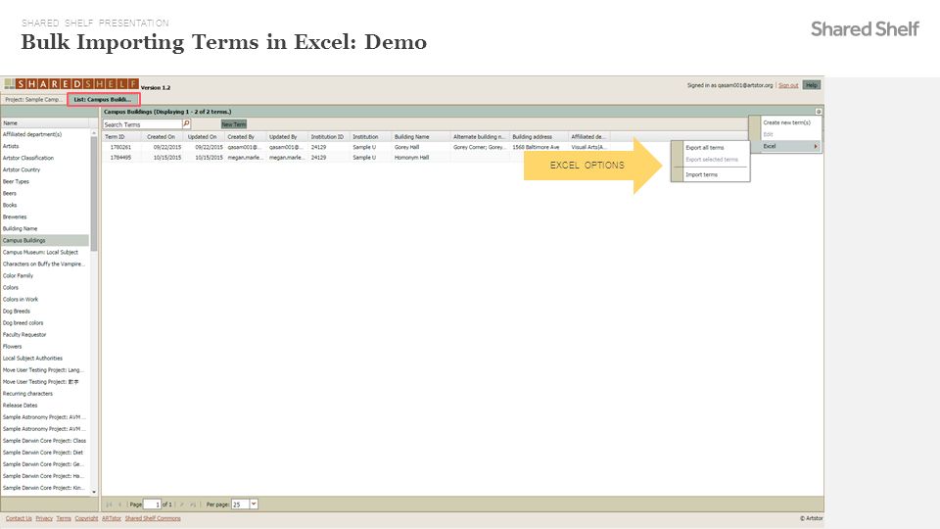Select Campus Buildings list entry
This screenshot has width=940, height=529.
point(45,241)
